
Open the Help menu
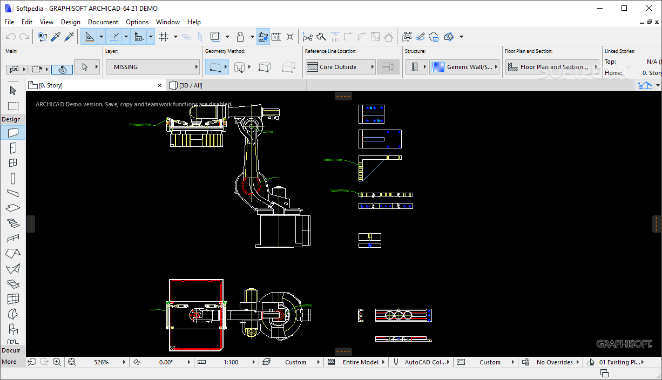point(194,22)
